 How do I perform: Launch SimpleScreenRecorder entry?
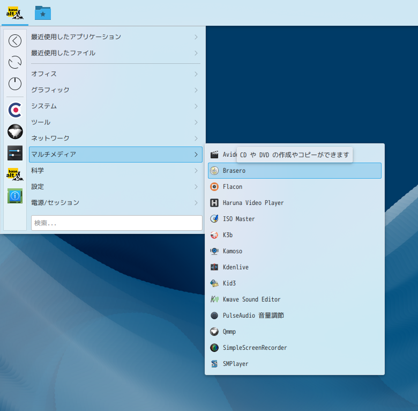click(x=295, y=348)
